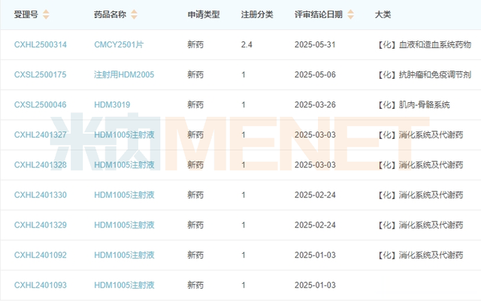The width and height of the screenshot is (481, 302).
Task: Open drug link HDM3019
Action: [x=112, y=105]
